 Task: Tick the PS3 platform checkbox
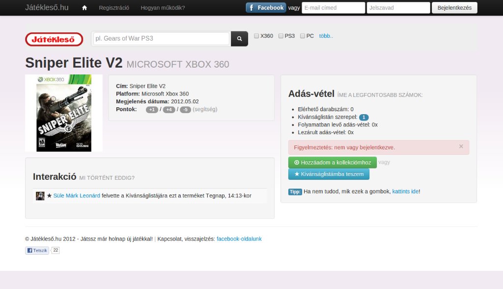pyautogui.click(x=280, y=36)
